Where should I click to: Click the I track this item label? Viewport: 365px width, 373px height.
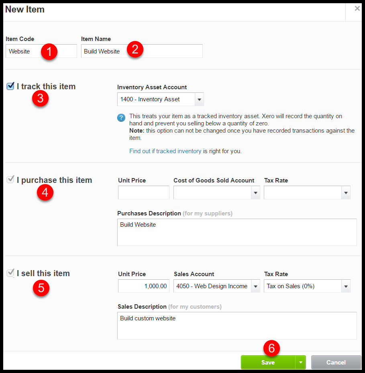click(x=46, y=86)
